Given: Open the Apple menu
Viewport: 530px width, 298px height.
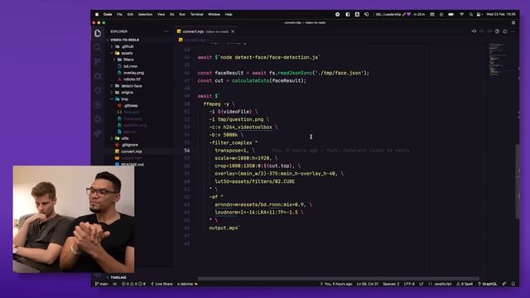Looking at the screenshot, I should [x=97, y=15].
